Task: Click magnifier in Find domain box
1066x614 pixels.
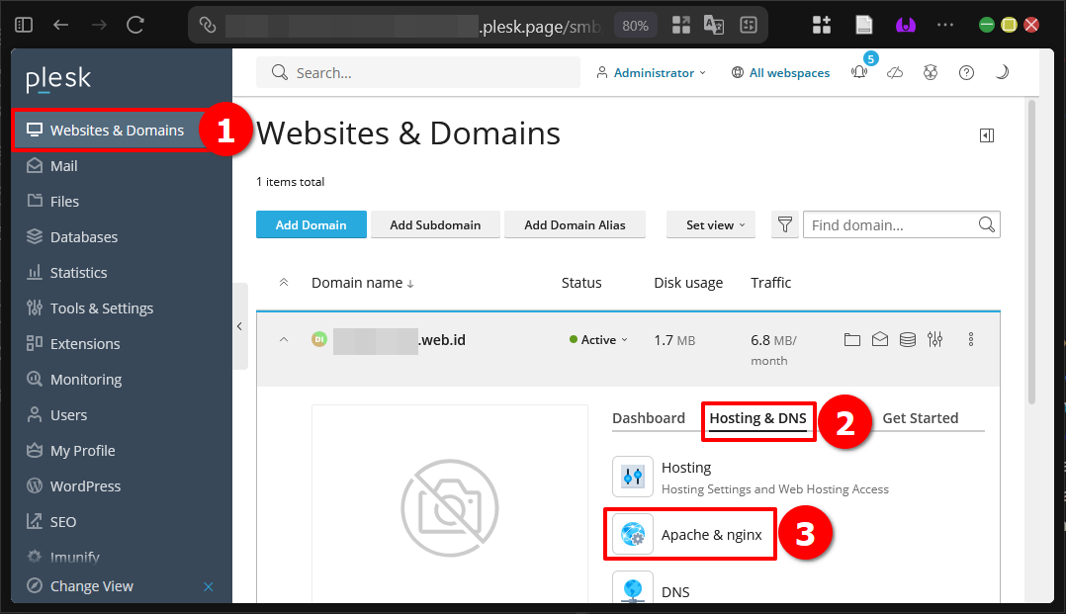Action: point(987,224)
